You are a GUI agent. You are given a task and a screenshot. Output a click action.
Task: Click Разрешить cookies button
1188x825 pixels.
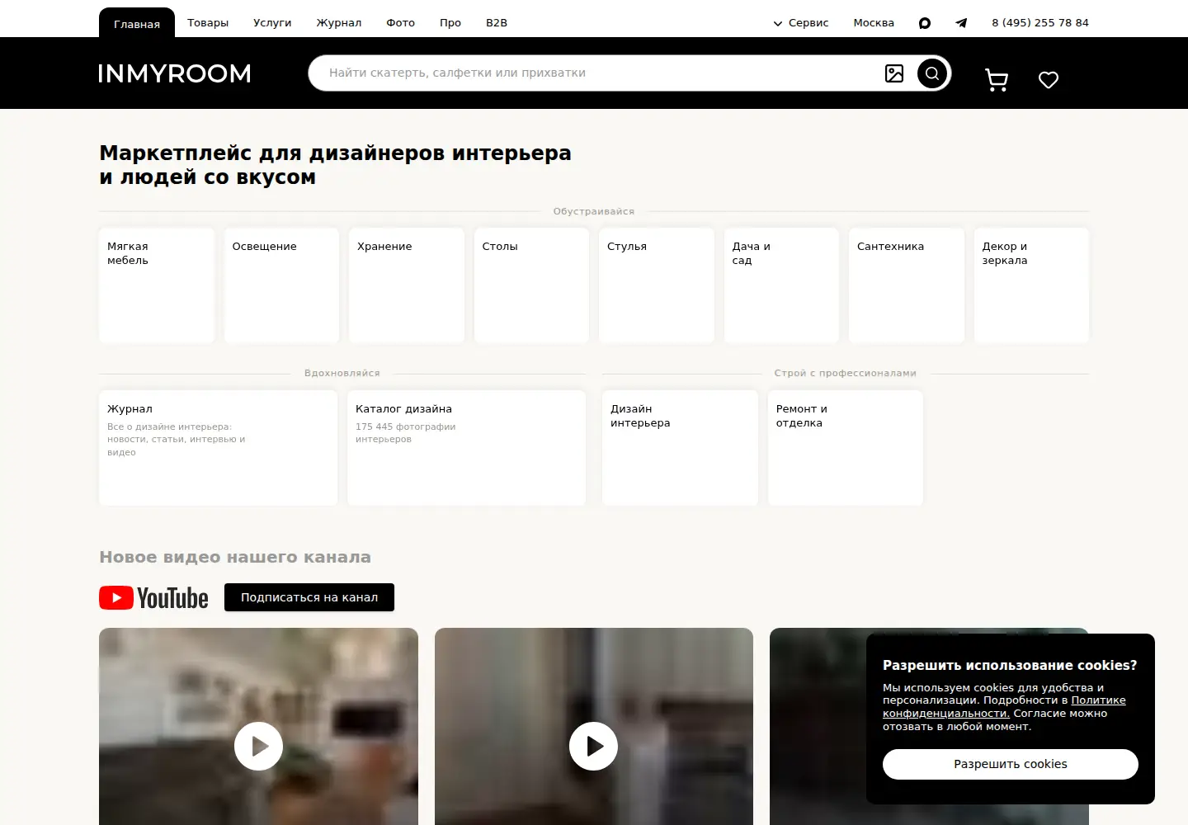(1011, 764)
